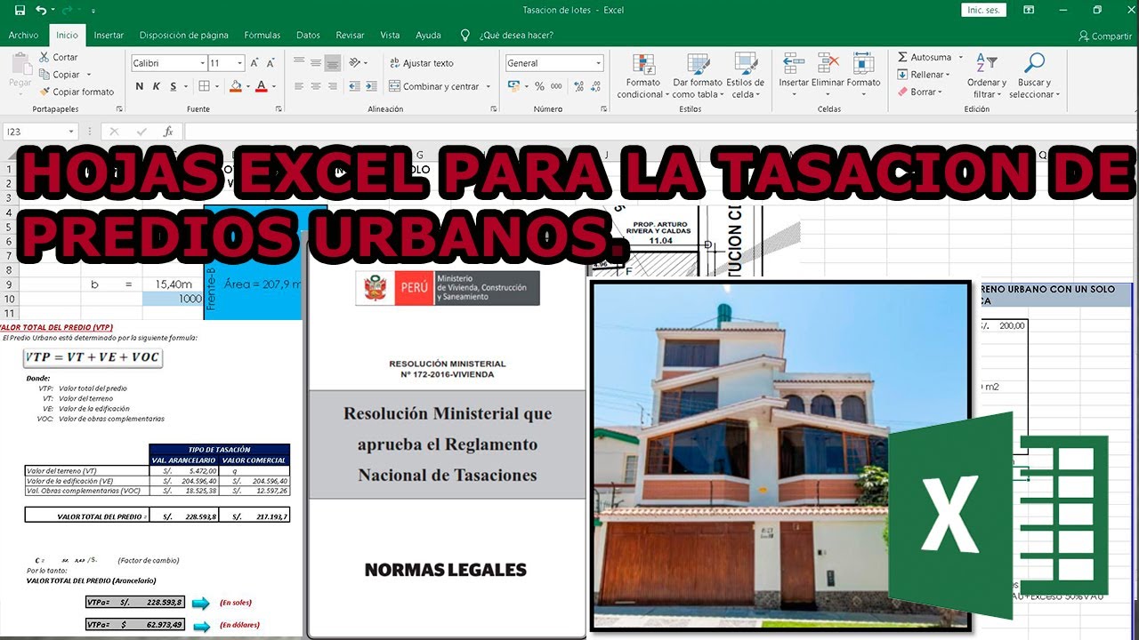Click the percent style icon

[x=539, y=86]
